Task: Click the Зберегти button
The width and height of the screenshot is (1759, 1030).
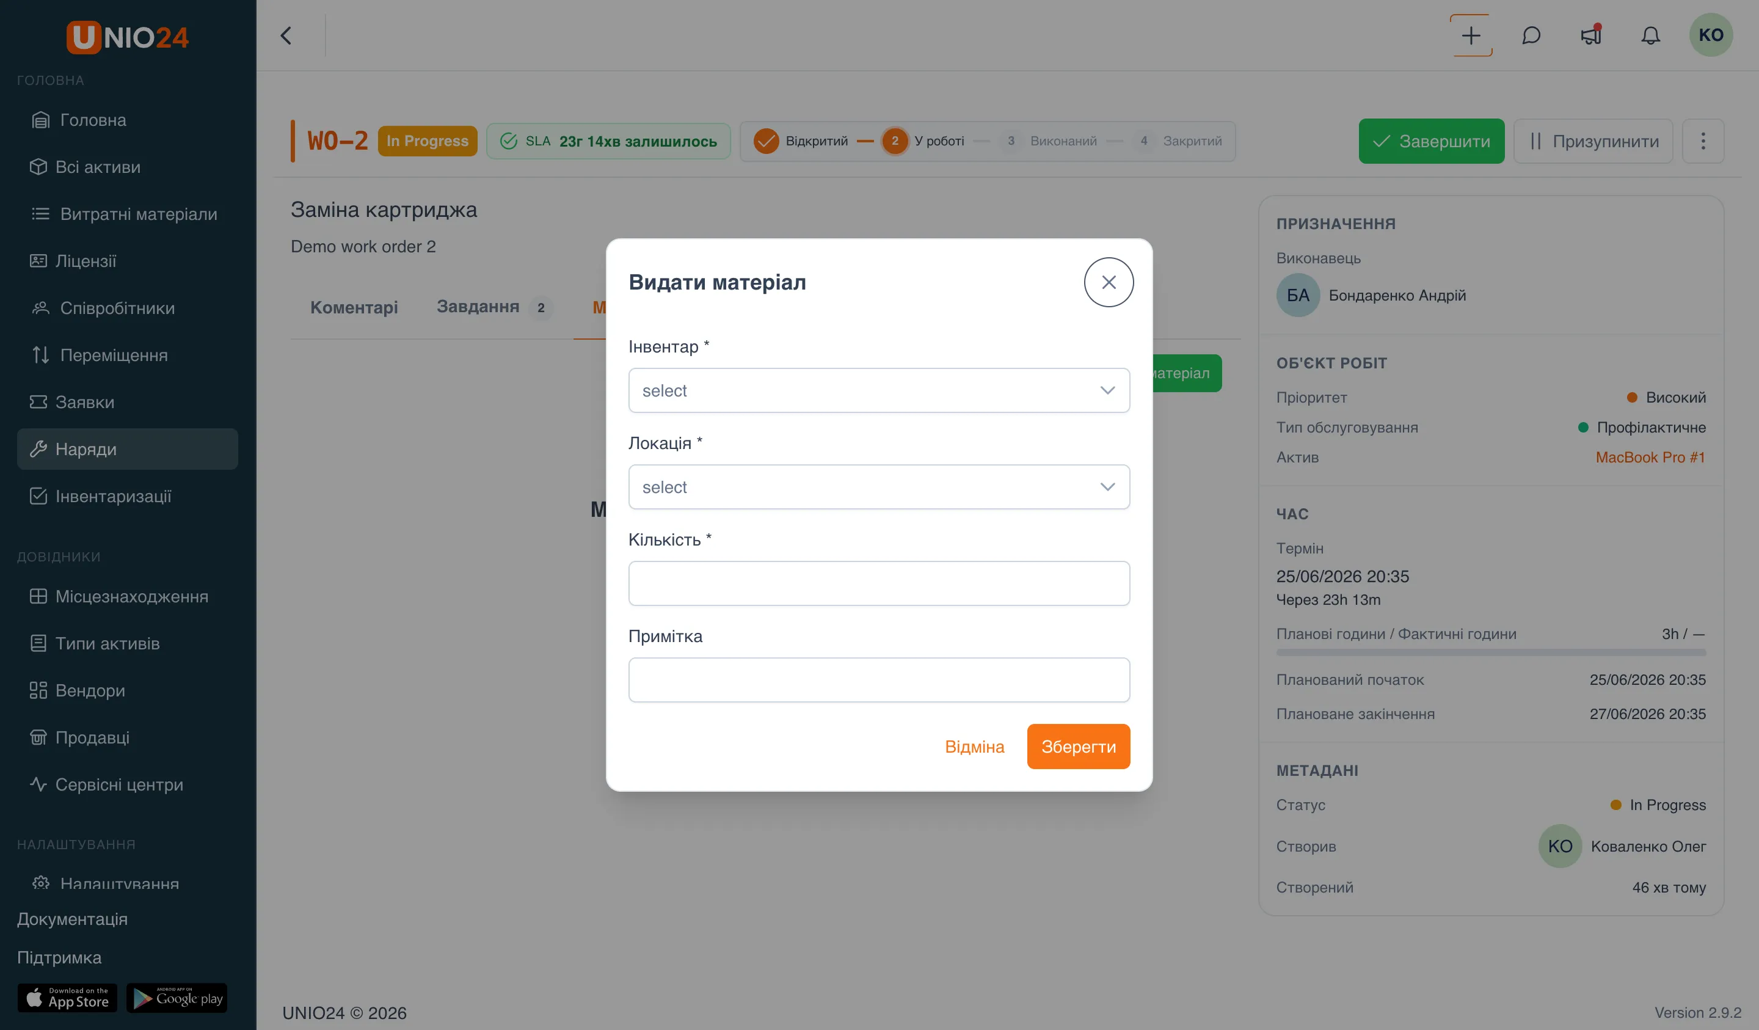Action: click(x=1078, y=747)
